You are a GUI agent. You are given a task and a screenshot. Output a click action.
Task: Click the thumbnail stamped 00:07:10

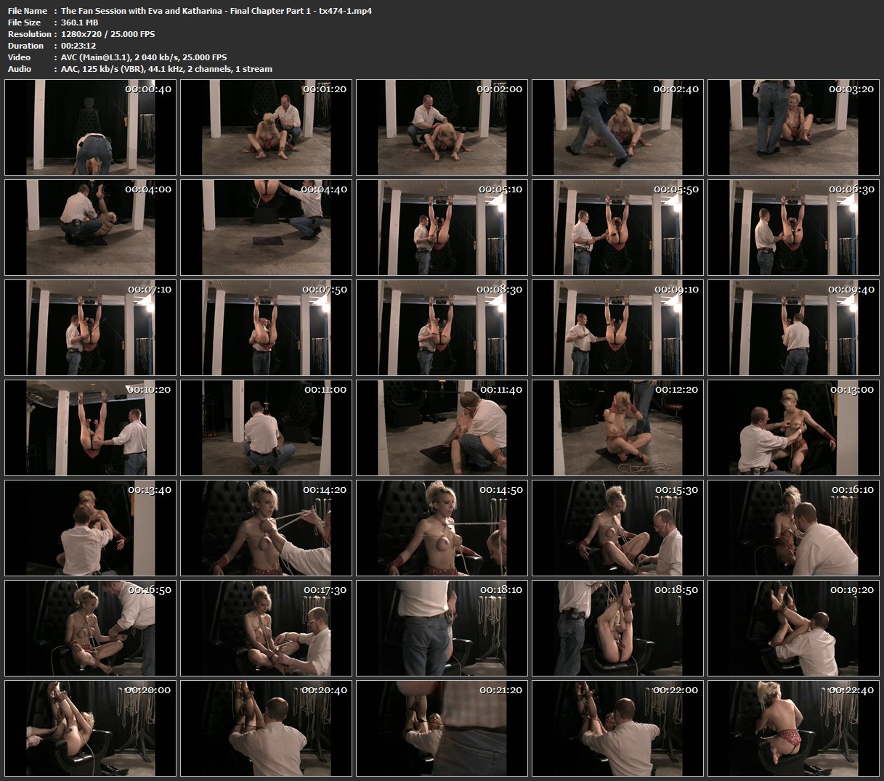(x=91, y=328)
